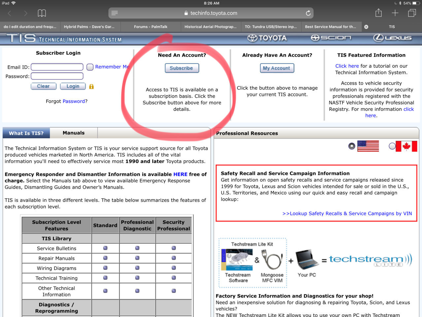Image resolution: width=422 pixels, height=317 pixels.
Task: Click the Your PC laptop image
Action: [307, 259]
